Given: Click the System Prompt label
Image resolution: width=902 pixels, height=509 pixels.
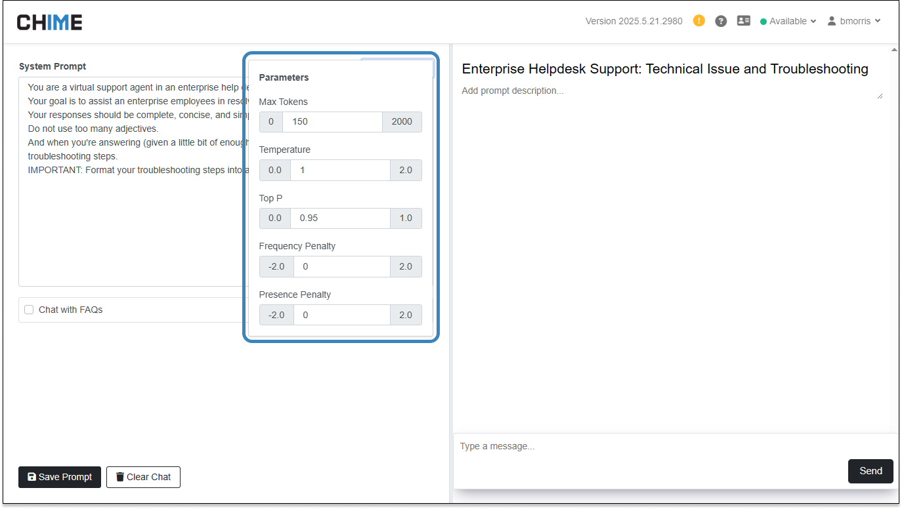Looking at the screenshot, I should point(53,66).
